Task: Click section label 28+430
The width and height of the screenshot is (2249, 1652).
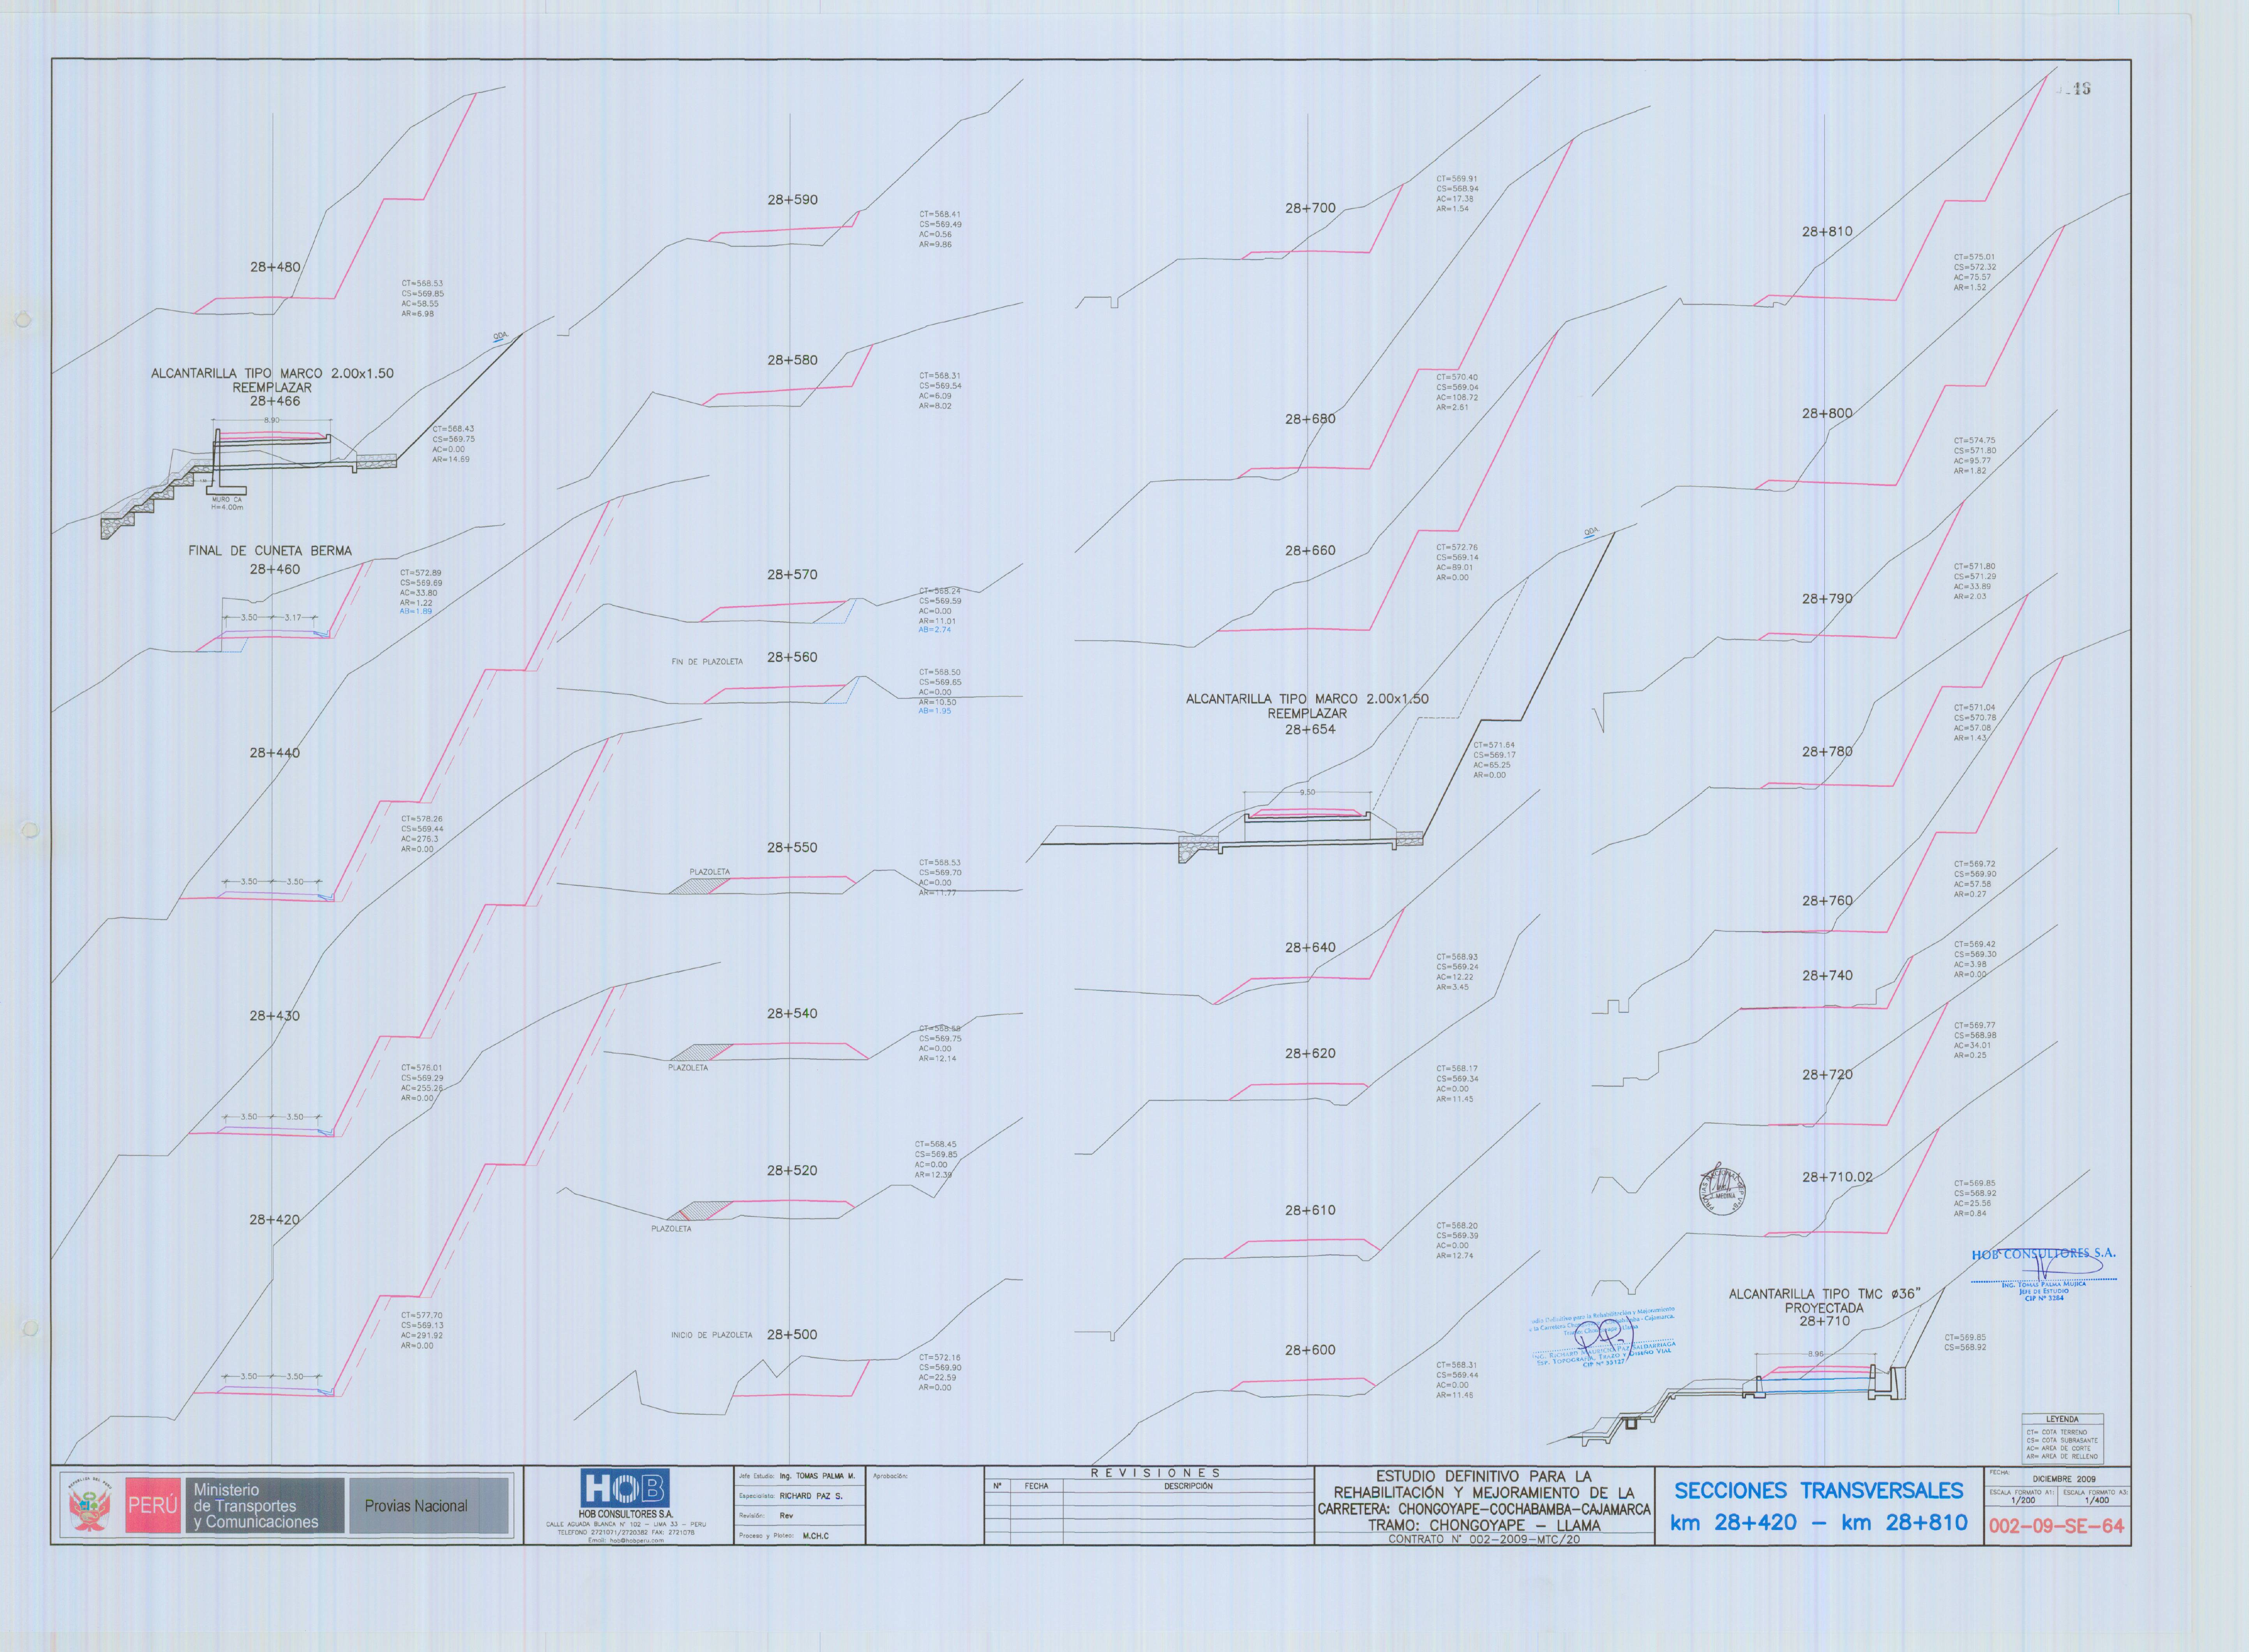Action: click(x=275, y=1016)
